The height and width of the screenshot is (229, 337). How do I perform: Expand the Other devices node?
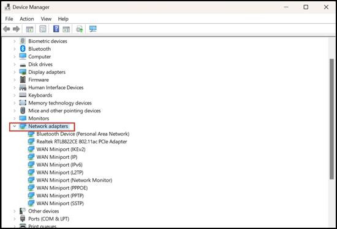coord(15,211)
